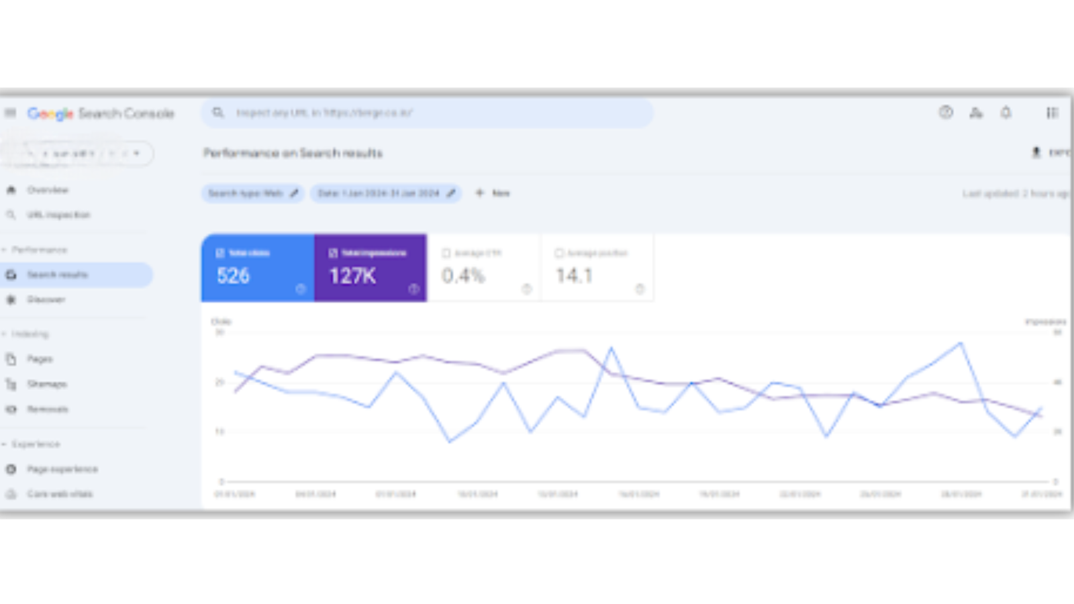The width and height of the screenshot is (1074, 604).
Task: Click the Pages document icon
Action: tap(11, 359)
